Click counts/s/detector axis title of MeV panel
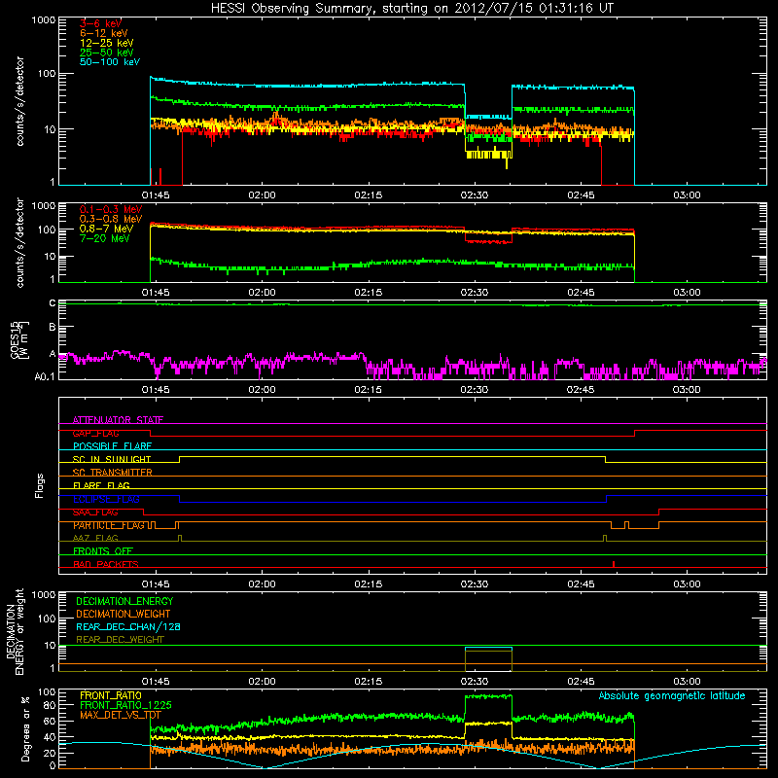 tap(19, 242)
